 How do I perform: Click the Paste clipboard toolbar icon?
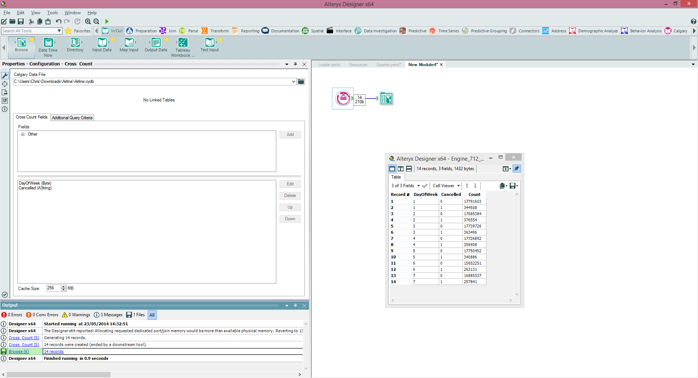(48, 21)
